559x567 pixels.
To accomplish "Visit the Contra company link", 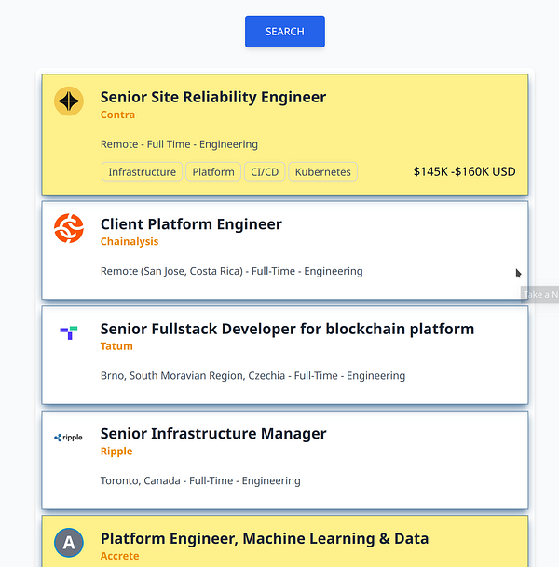I will [x=117, y=115].
